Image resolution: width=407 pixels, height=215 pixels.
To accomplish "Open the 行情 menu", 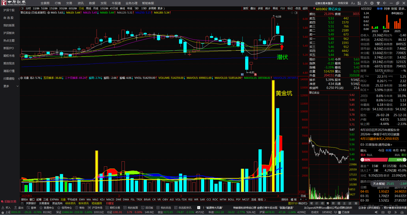I will tap(58, 3).
